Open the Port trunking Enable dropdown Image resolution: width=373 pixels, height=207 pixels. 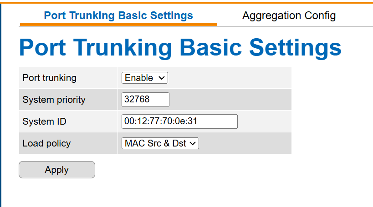pos(145,78)
